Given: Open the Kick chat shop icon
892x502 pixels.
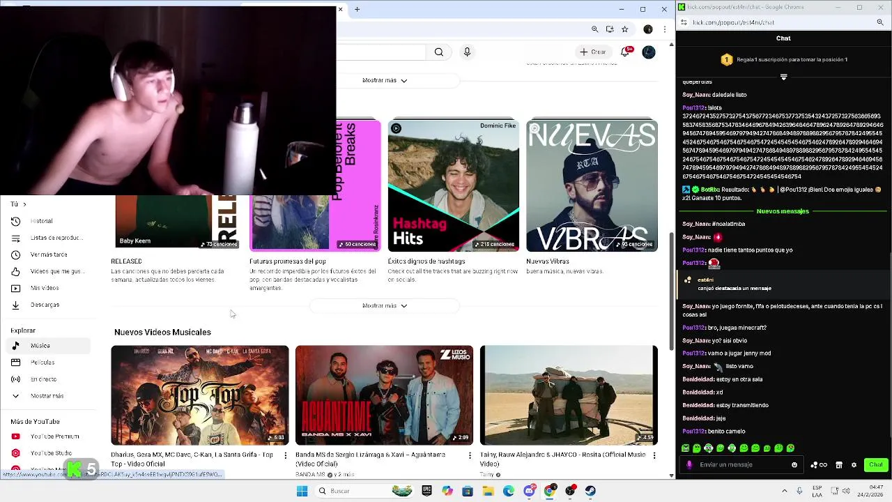Looking at the screenshot, I should [839, 465].
